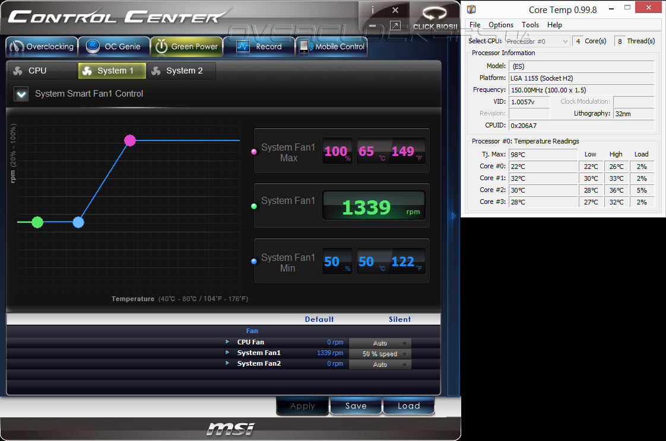Close the Control Center with X icon
This screenshot has width=666, height=441.
pos(395,9)
